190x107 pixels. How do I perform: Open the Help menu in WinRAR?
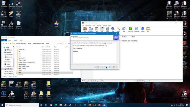click(110, 25)
